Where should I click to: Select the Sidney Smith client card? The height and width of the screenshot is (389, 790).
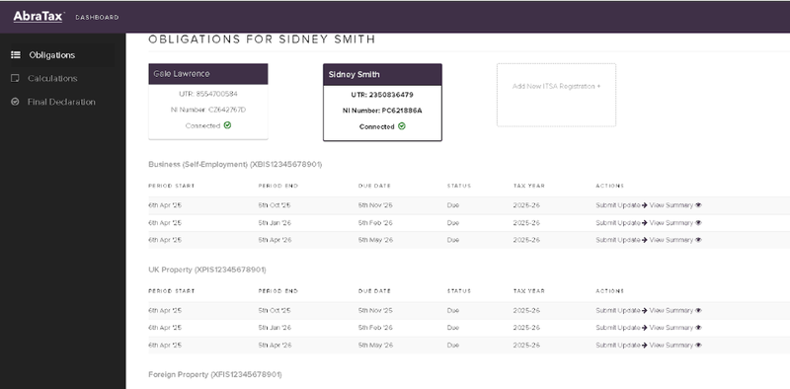point(382,103)
